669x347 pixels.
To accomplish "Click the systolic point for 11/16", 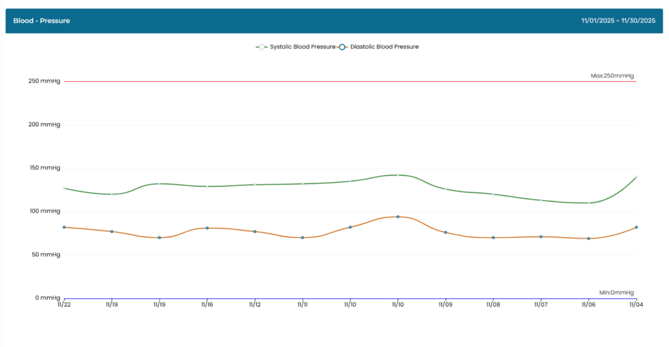I will (x=207, y=186).
